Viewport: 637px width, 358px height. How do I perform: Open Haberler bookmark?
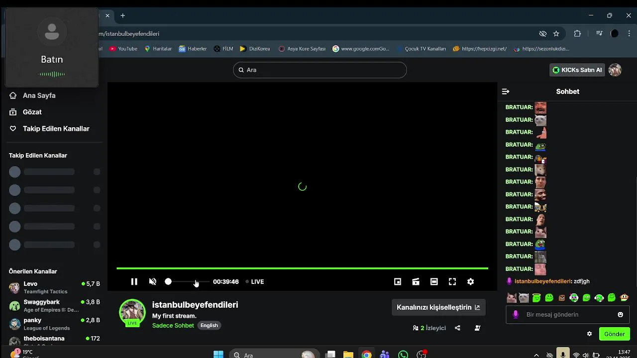click(193, 49)
